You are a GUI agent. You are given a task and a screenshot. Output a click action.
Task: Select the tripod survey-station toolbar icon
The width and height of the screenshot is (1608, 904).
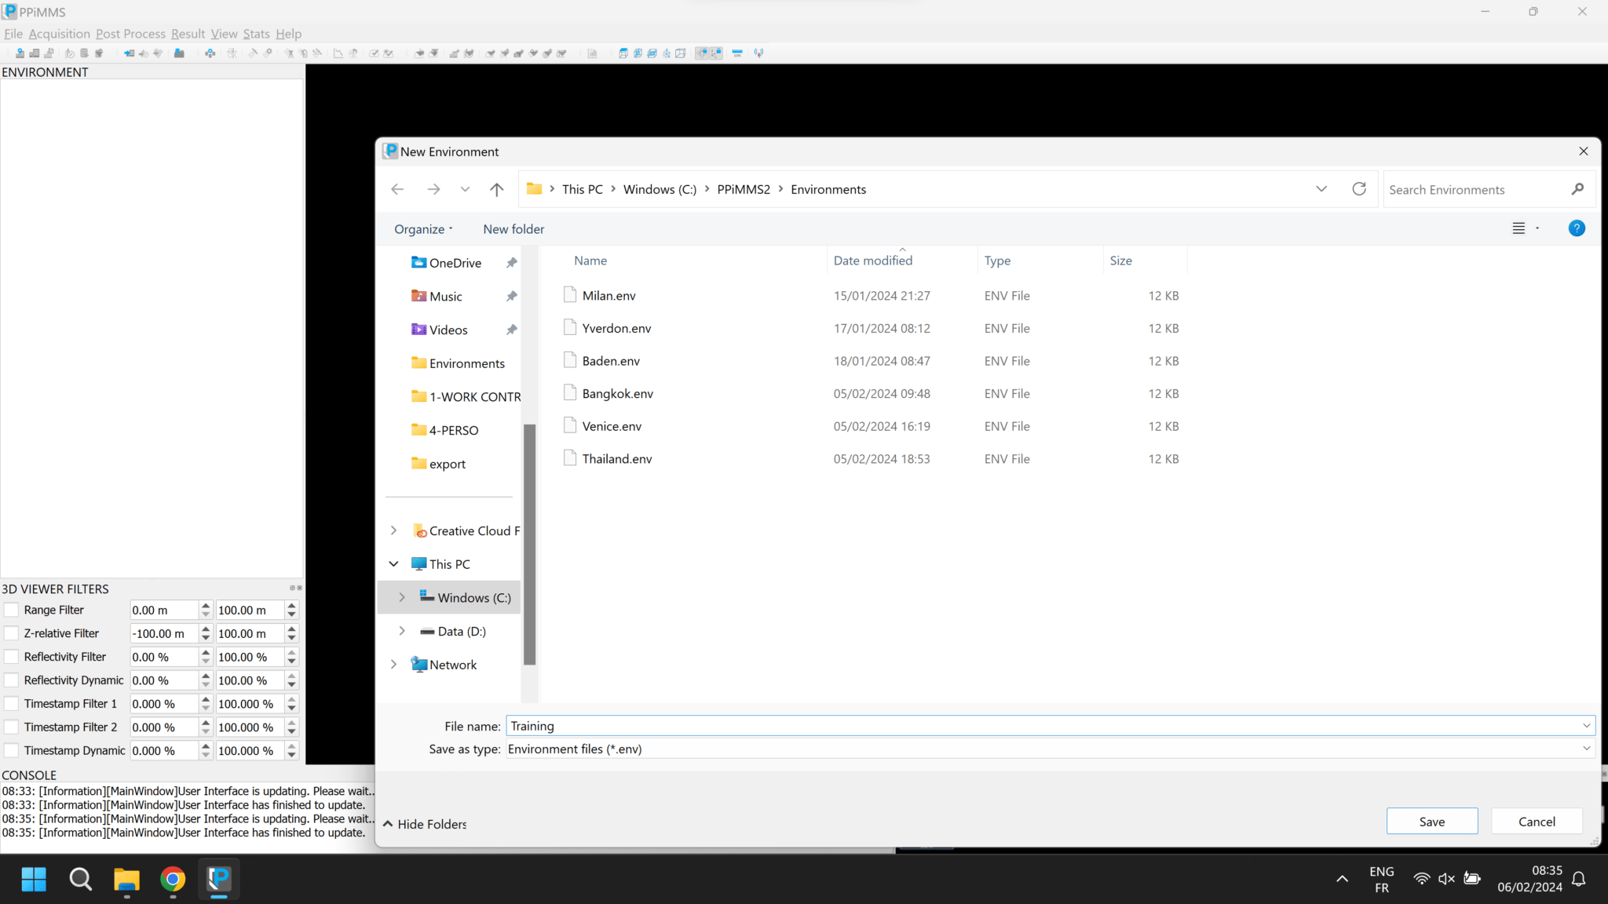click(x=291, y=53)
